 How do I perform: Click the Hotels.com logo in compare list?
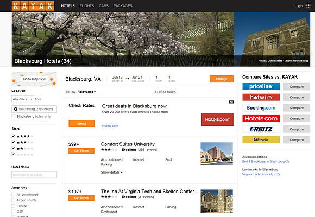tap(261, 118)
